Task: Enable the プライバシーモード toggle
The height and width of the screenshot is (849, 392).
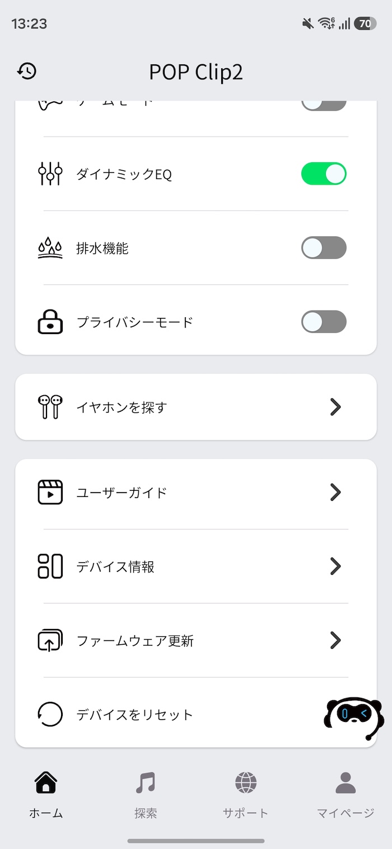Action: (324, 322)
